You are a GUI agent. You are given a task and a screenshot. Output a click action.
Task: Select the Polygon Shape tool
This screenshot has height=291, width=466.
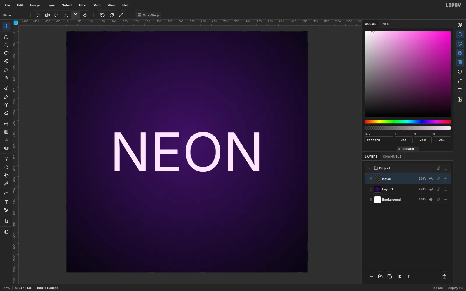pyautogui.click(x=6, y=194)
